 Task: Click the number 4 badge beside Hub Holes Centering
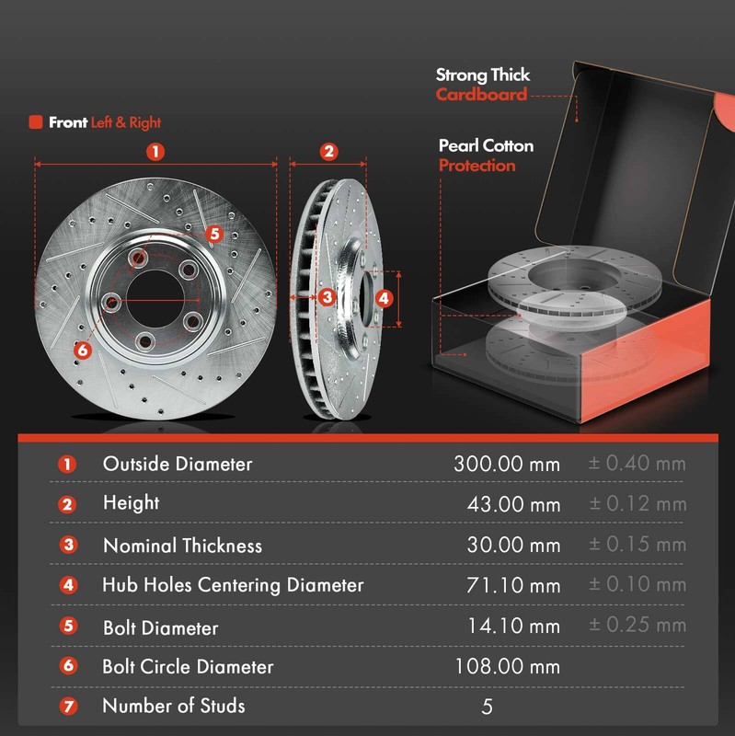68,585
